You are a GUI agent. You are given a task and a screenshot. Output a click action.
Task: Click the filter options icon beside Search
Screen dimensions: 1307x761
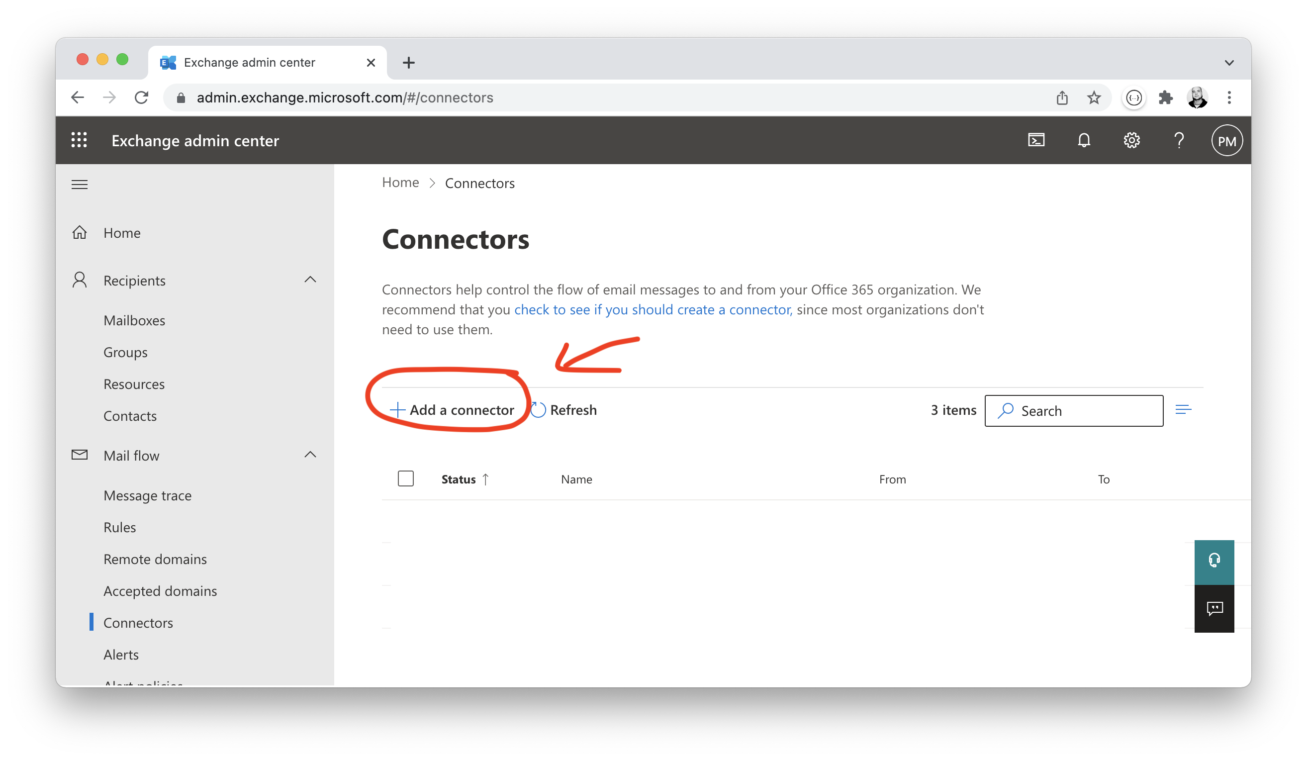point(1183,410)
